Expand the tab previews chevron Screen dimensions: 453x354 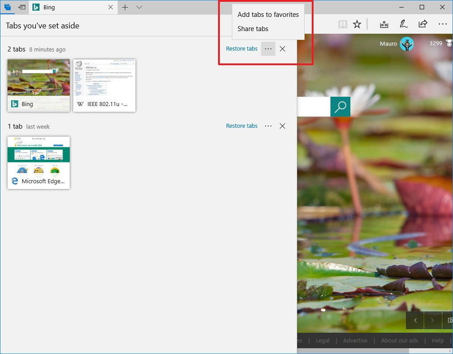[139, 7]
